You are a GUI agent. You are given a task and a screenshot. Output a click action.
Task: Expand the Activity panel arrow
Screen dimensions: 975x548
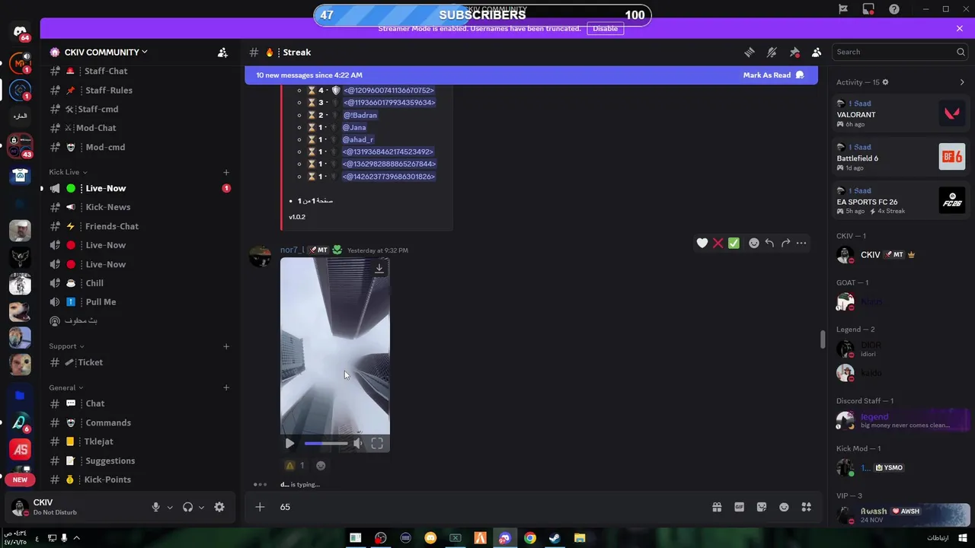tap(962, 82)
